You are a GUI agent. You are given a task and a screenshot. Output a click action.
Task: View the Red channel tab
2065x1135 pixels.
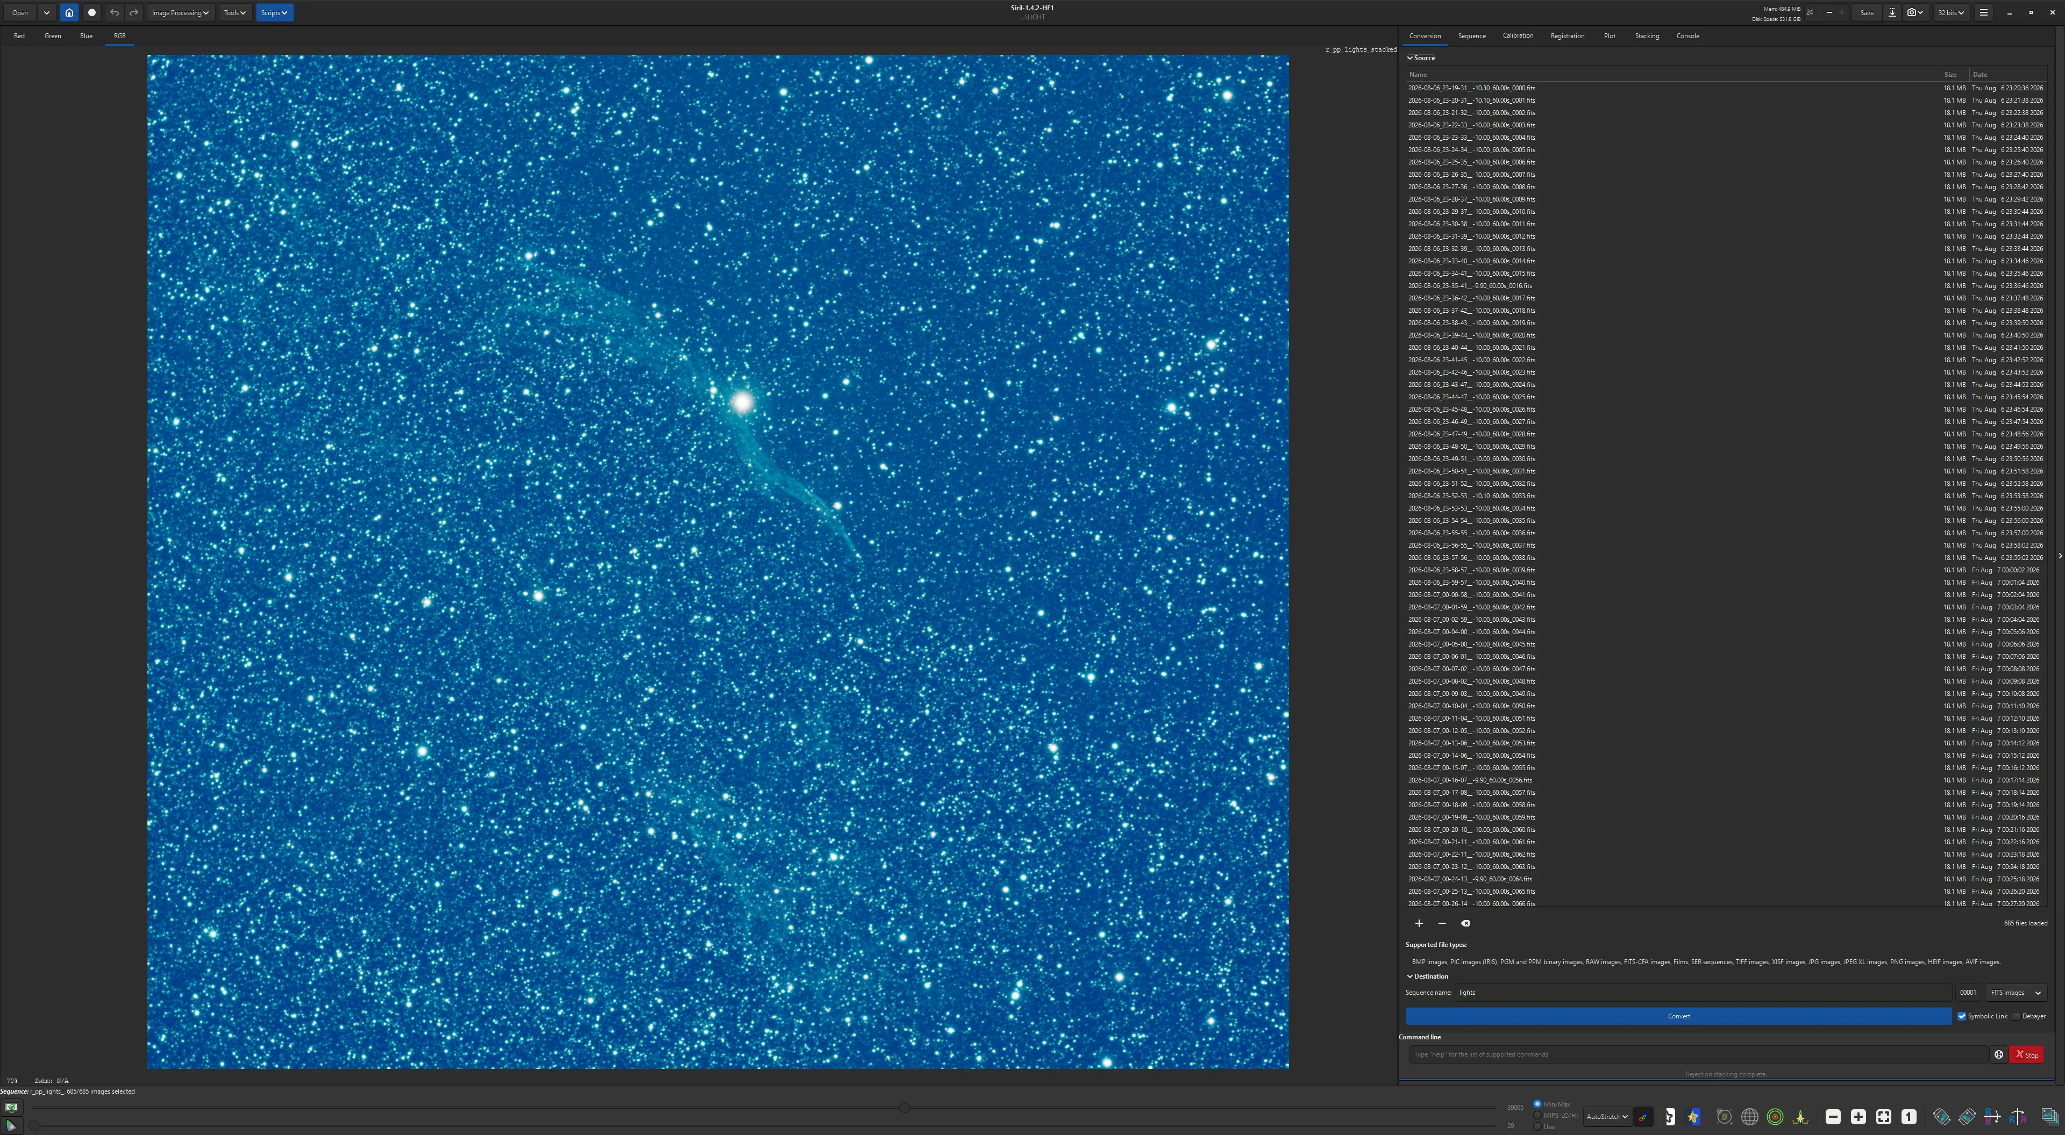[19, 36]
